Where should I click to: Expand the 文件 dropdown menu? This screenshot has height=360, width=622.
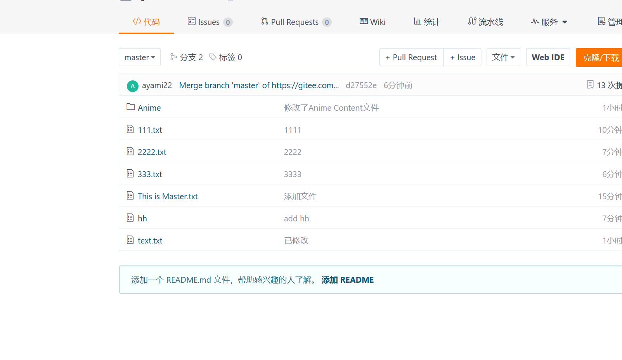click(x=503, y=57)
